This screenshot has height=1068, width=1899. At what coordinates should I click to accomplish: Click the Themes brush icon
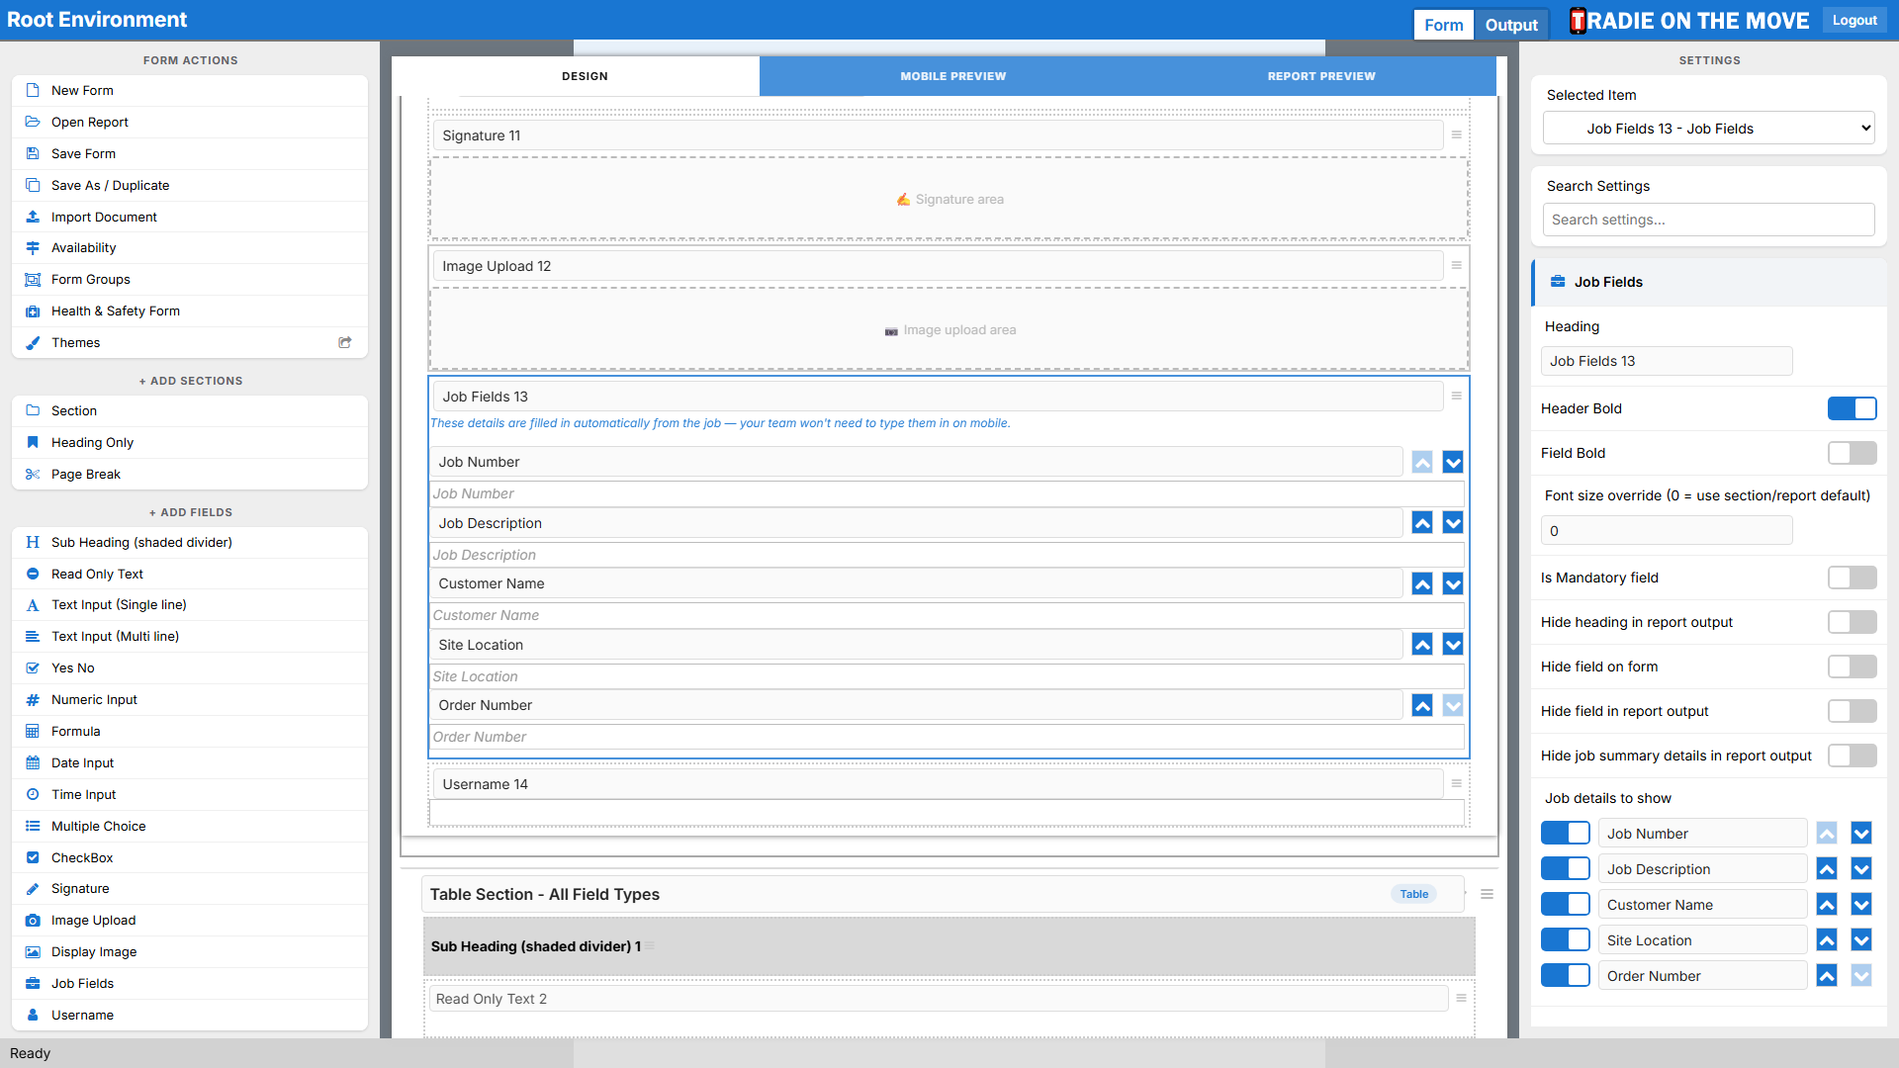(x=33, y=343)
